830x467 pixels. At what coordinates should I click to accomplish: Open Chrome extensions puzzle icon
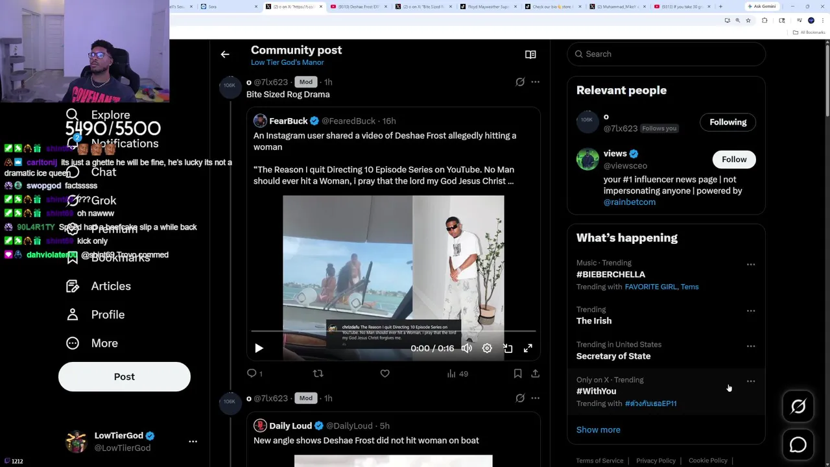[x=765, y=21]
